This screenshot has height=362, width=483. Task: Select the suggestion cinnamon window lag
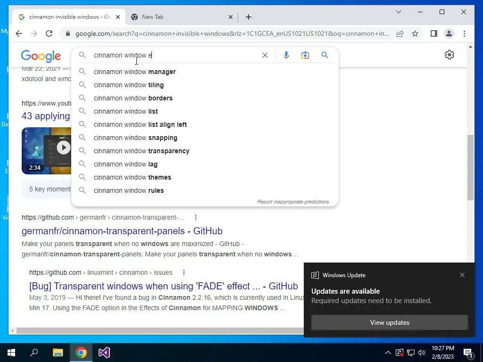click(205, 165)
